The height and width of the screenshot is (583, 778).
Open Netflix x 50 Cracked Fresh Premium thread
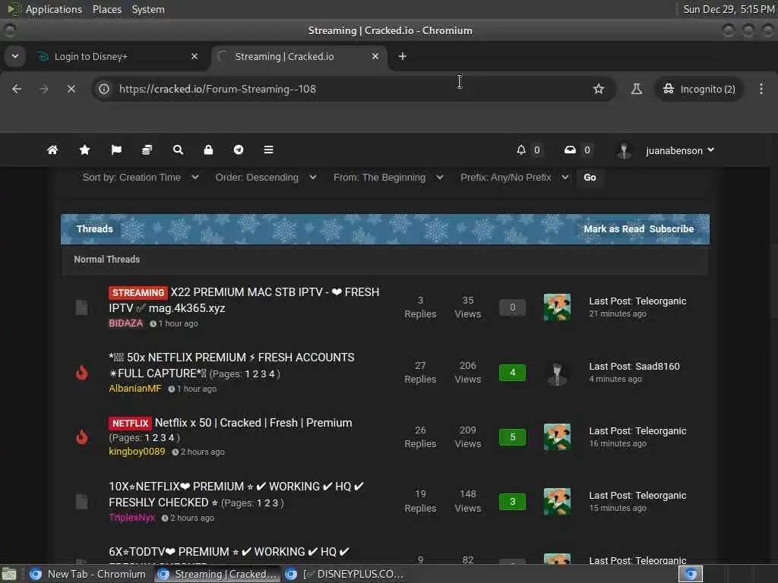tap(253, 423)
